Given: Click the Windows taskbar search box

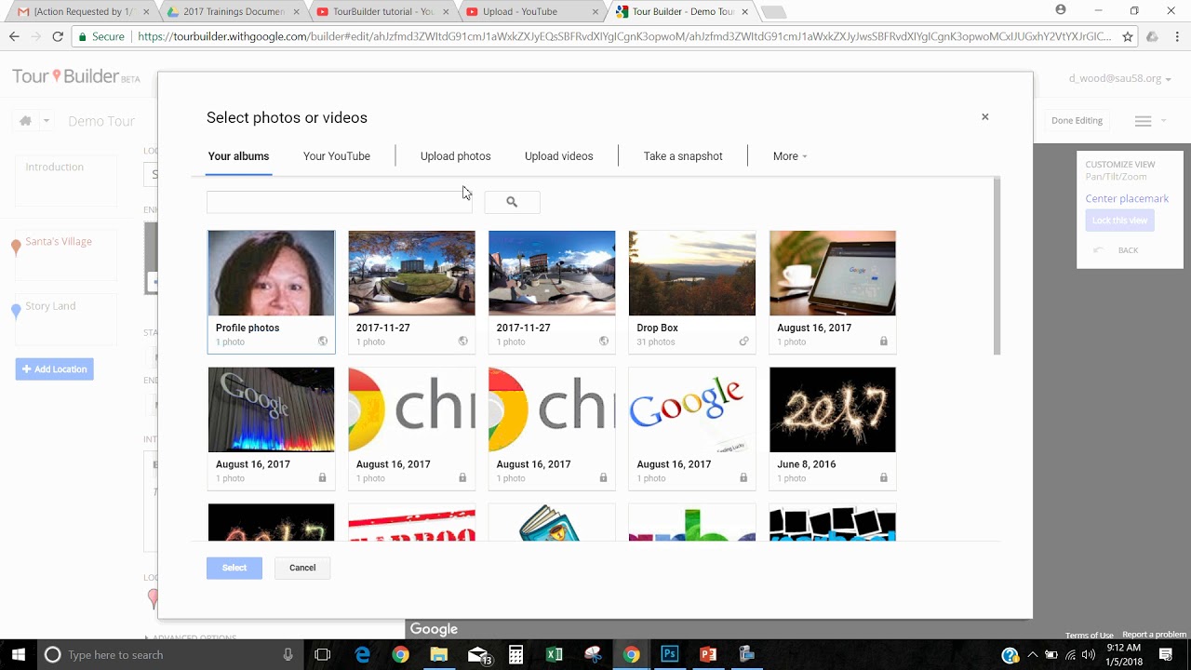Looking at the screenshot, I should click(169, 655).
